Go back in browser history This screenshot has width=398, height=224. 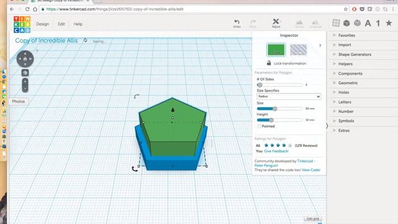[x=12, y=9]
